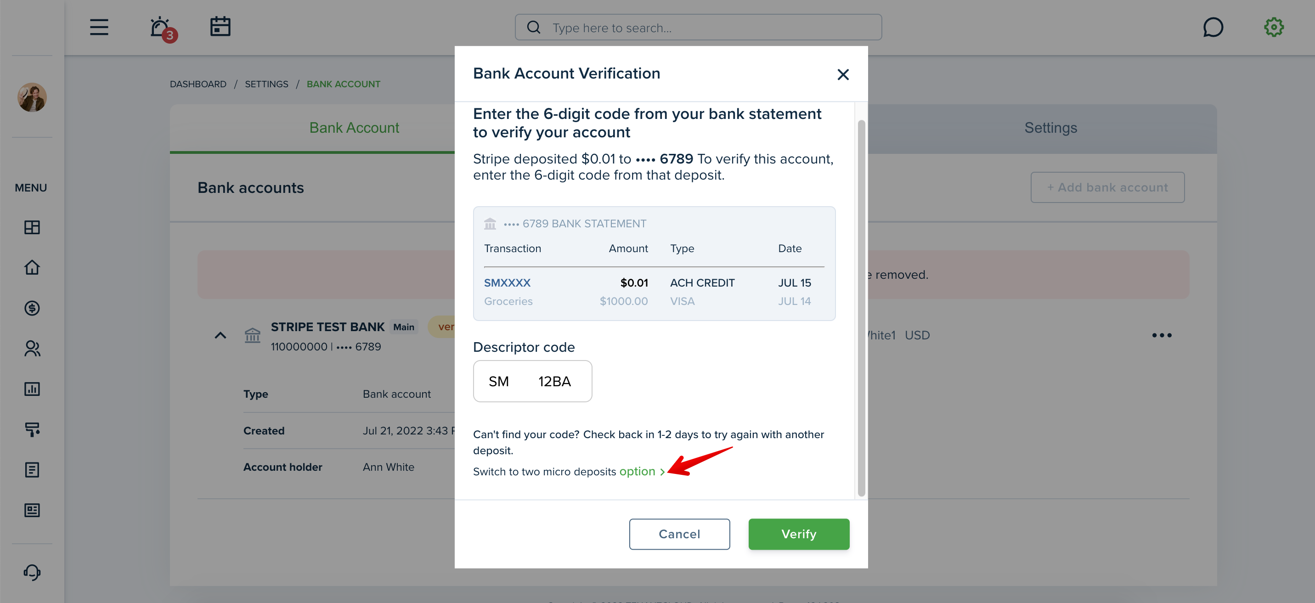
Task: Click the Verify button to confirm code
Action: coord(798,534)
